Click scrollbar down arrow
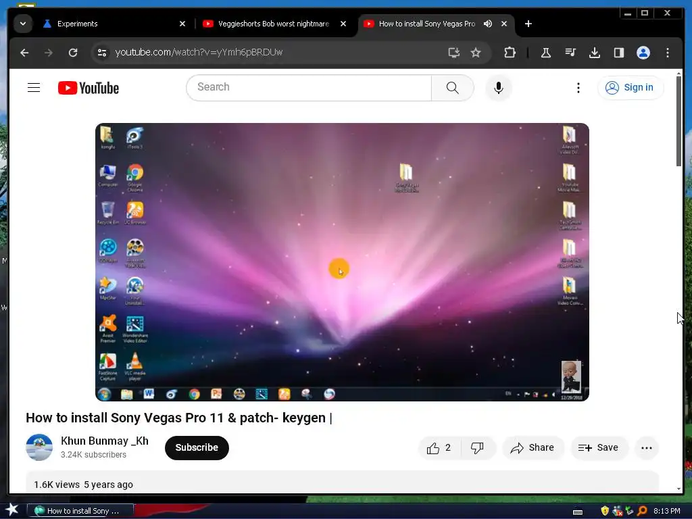Image resolution: width=692 pixels, height=519 pixels. 678,489
